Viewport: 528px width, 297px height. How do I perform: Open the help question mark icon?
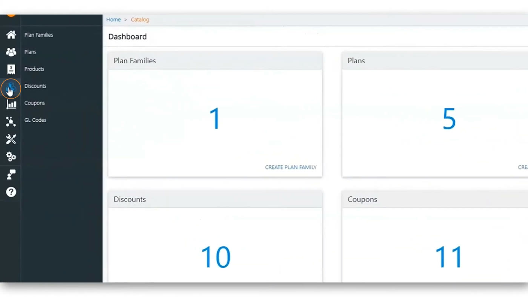pos(11,192)
